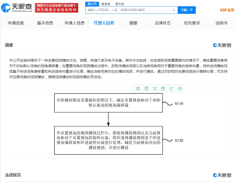Viewport: 236px width, 182px height.
Task: Click the image toolbar search icon with letter C
Action: click(138, 89)
